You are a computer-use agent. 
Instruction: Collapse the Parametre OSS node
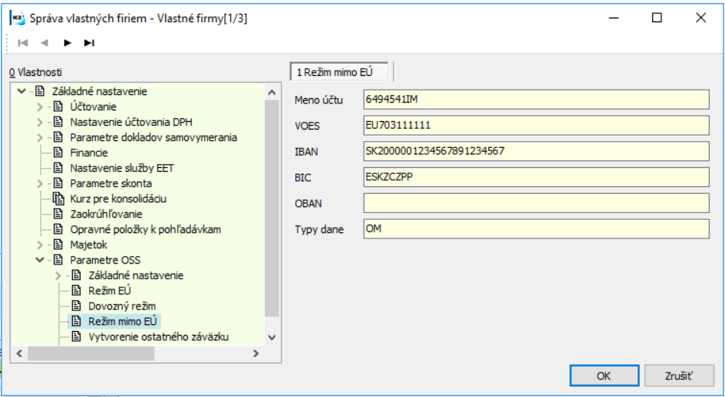pyautogui.click(x=40, y=260)
